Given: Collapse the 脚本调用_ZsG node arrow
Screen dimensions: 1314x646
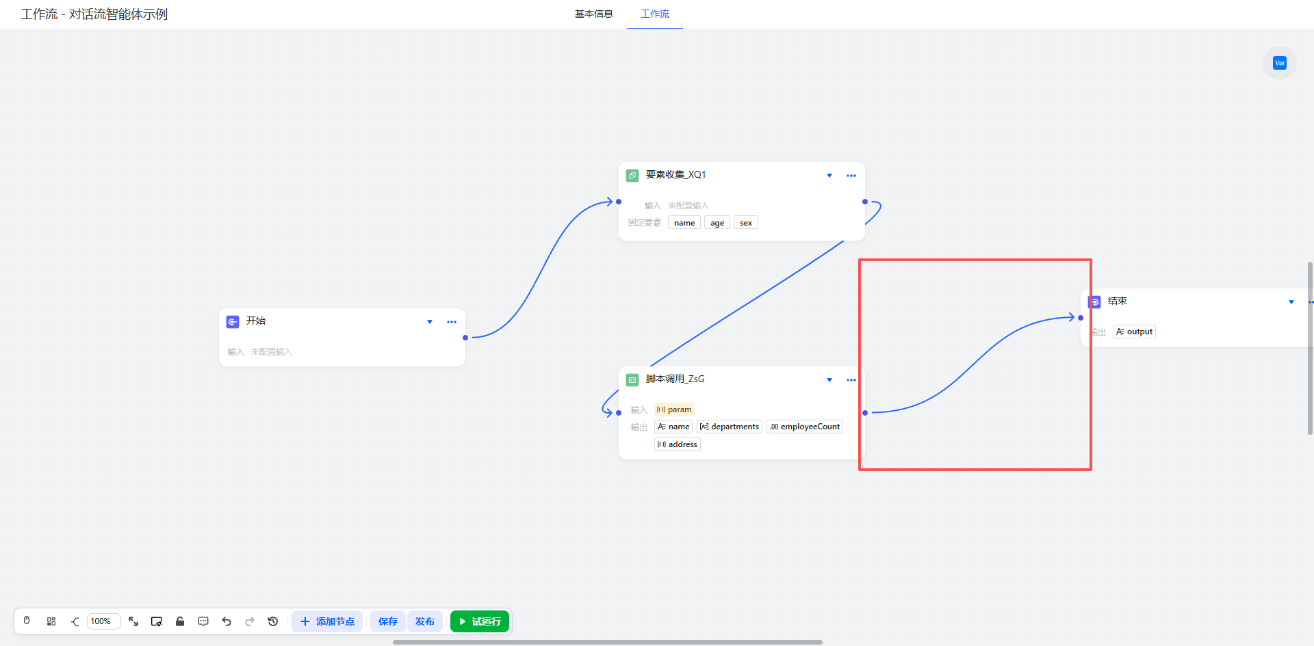Looking at the screenshot, I should (829, 380).
